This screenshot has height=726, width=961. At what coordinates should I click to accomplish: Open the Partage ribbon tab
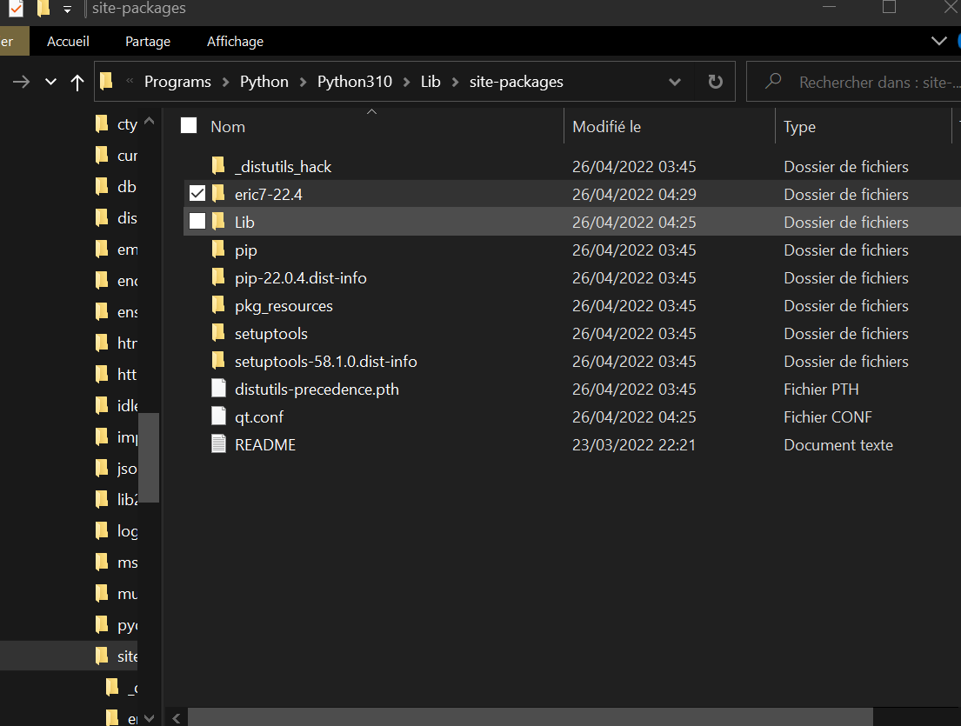tap(148, 41)
